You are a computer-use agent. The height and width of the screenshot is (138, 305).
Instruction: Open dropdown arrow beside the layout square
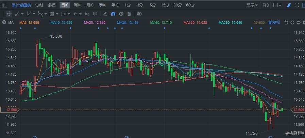(280, 5)
